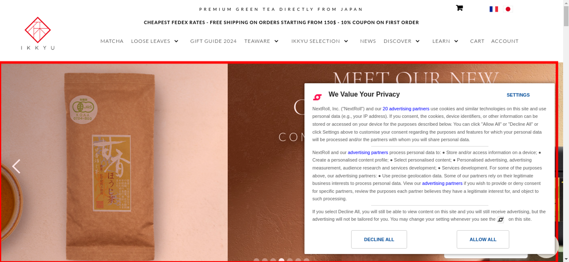The image size is (569, 262).
Task: Click the Decline All button
Action: click(379, 239)
